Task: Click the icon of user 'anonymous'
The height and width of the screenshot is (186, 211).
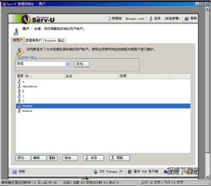Action: point(19,86)
